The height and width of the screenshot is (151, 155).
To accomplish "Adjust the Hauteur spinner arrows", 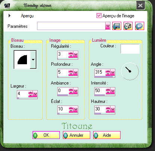I will tap(108, 110).
